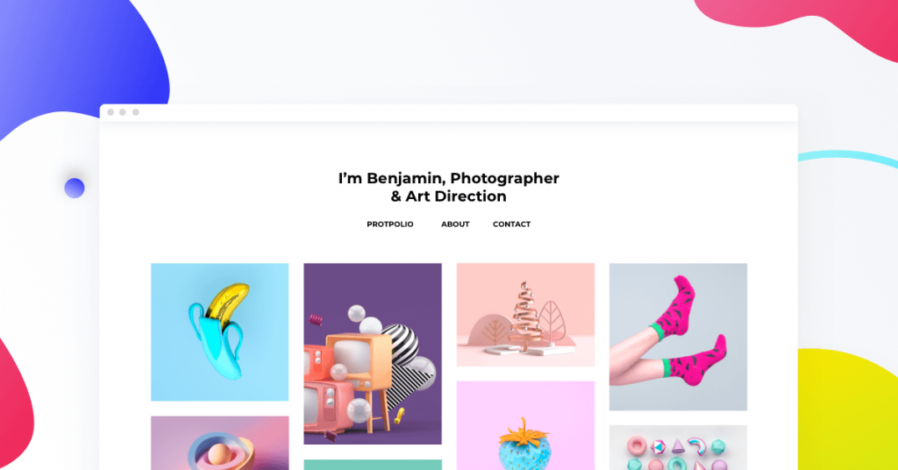Image resolution: width=898 pixels, height=470 pixels.
Task: Click the third gray window dot
Action: coord(136,112)
